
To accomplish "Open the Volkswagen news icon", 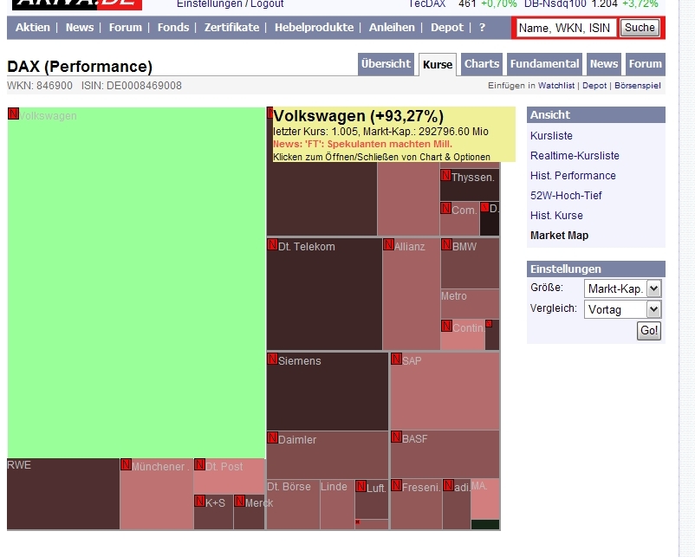I will click(x=13, y=113).
